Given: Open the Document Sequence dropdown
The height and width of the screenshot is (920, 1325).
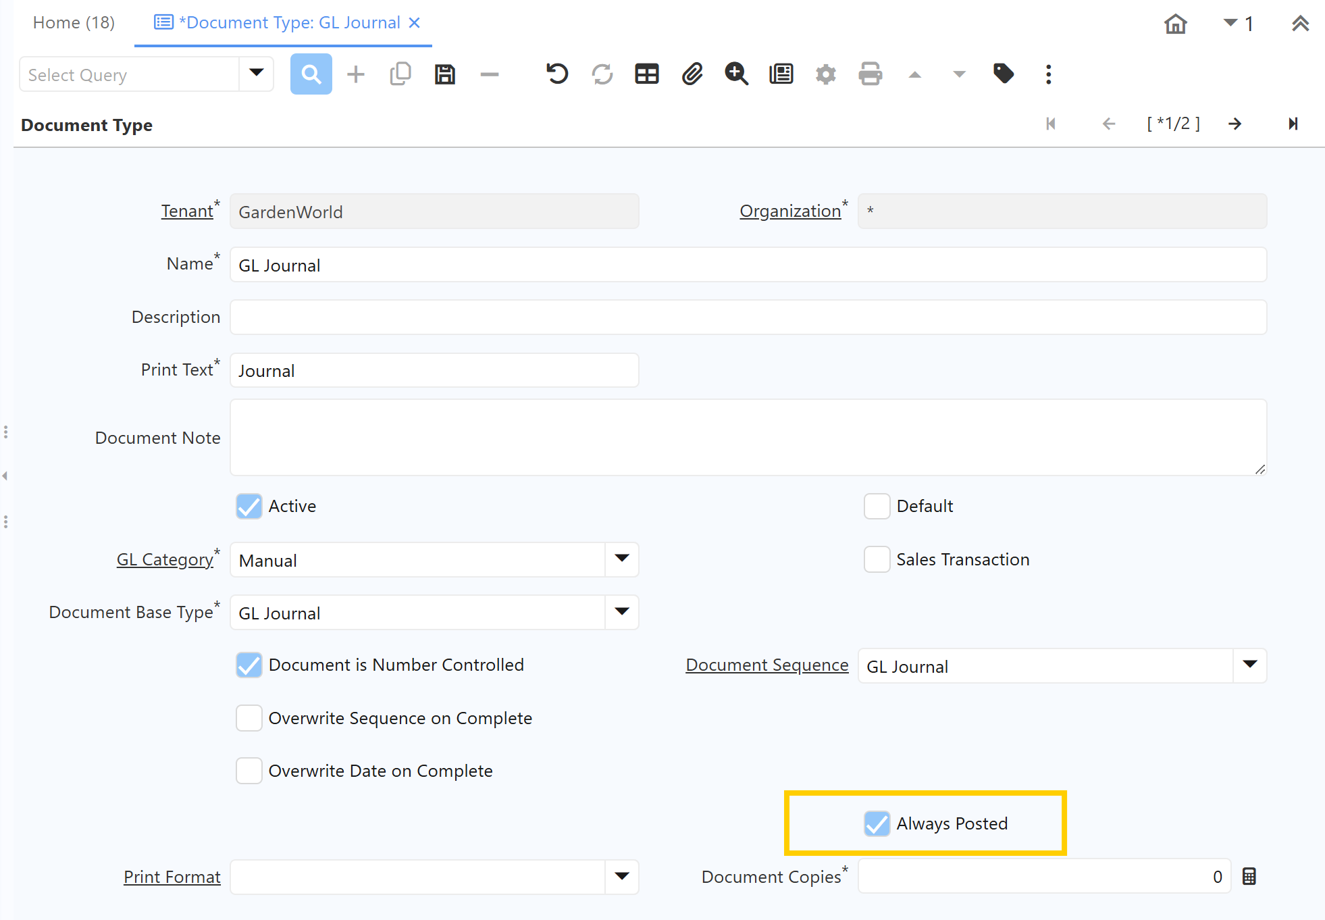Looking at the screenshot, I should (x=1249, y=665).
